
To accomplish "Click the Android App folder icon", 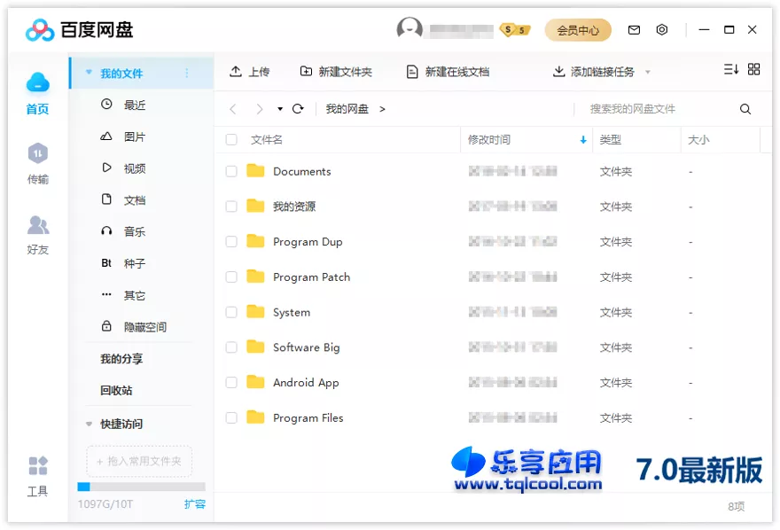I will click(255, 382).
